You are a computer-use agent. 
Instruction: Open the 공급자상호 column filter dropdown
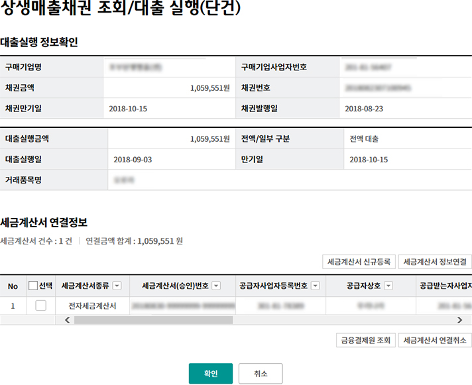pos(388,286)
